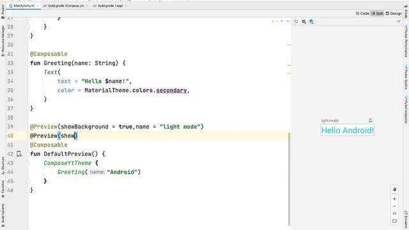Select the Hello Android! preview
This screenshot has height=230, width=409.
(347, 130)
